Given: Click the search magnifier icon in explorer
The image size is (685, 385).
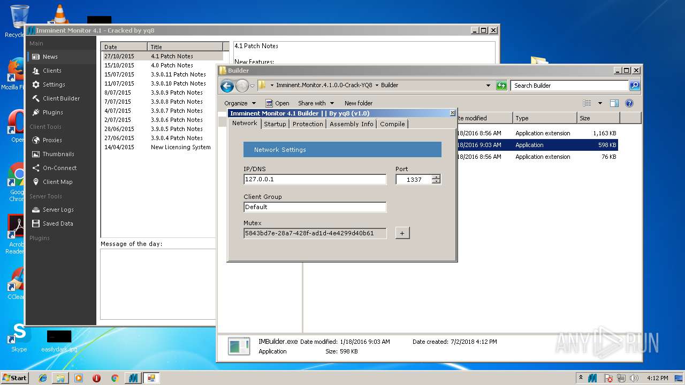Looking at the screenshot, I should [634, 86].
